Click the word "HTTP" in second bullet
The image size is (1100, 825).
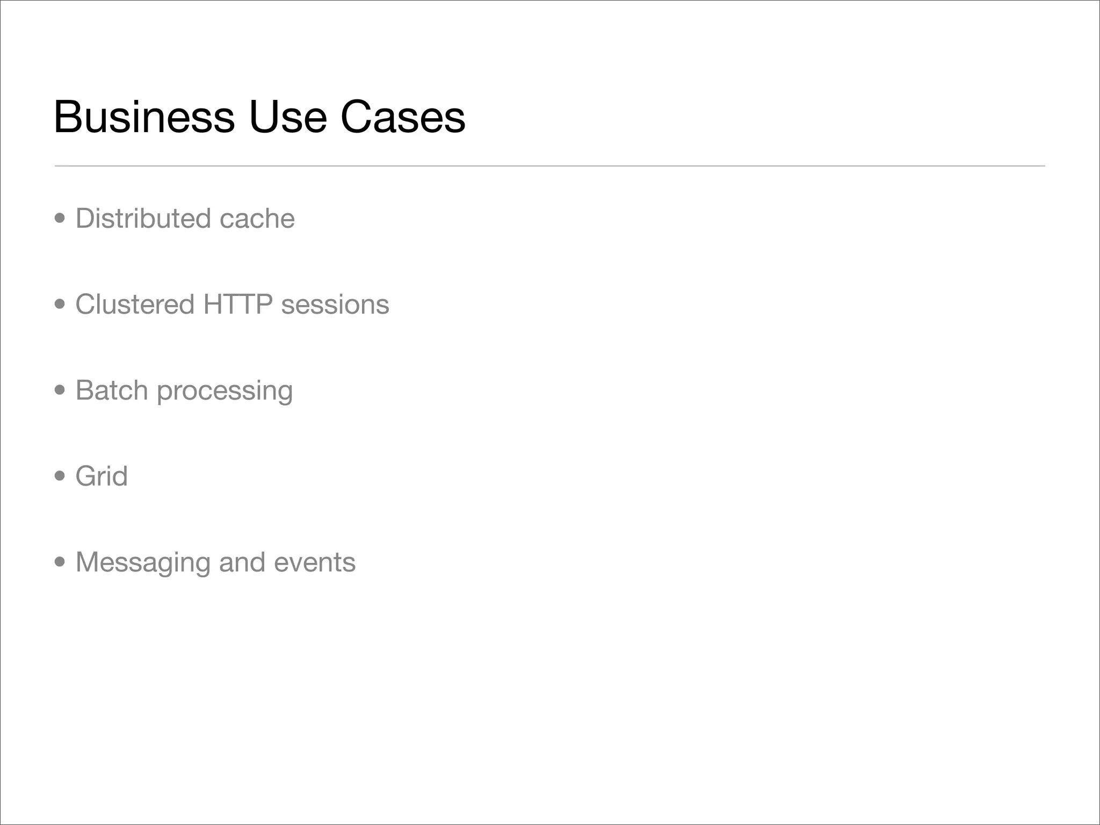[237, 305]
